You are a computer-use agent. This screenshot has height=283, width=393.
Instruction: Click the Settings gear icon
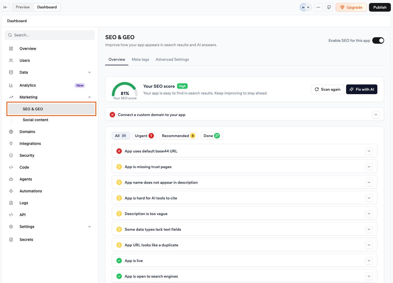(11, 227)
